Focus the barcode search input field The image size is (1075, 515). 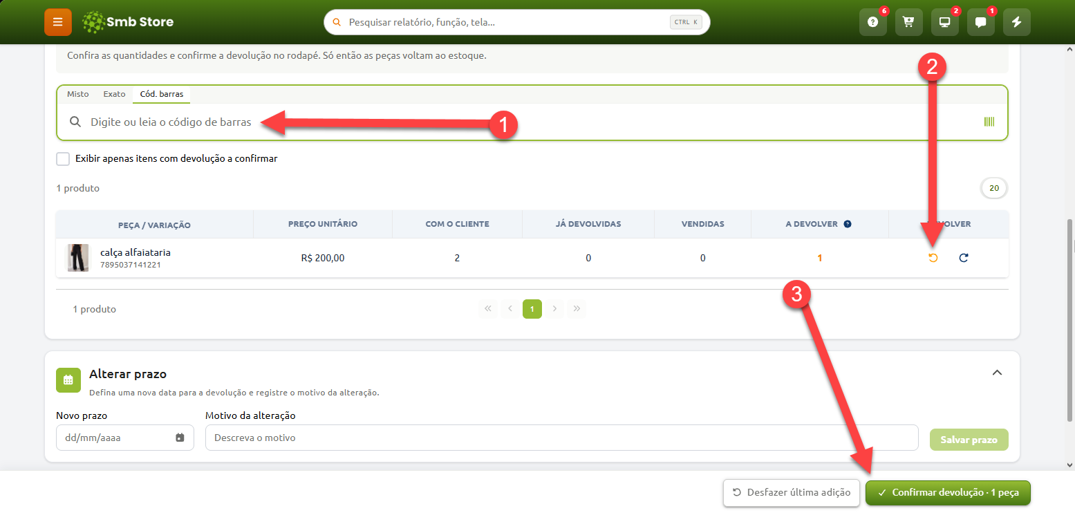pos(532,122)
